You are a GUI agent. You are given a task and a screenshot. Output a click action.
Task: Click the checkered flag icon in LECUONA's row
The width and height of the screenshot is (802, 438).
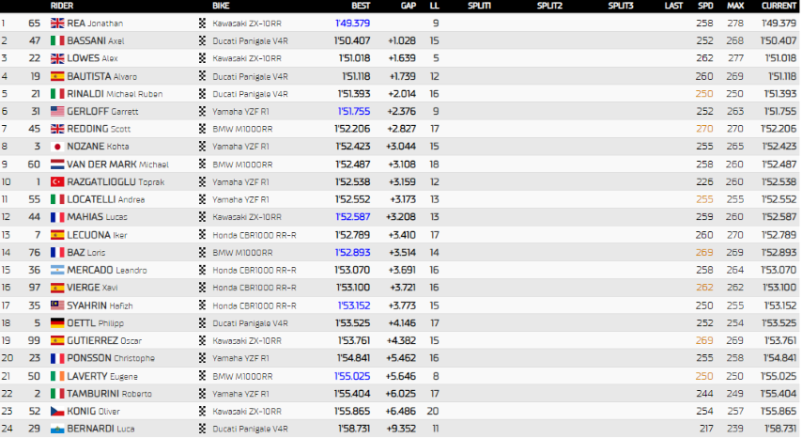coord(203,235)
